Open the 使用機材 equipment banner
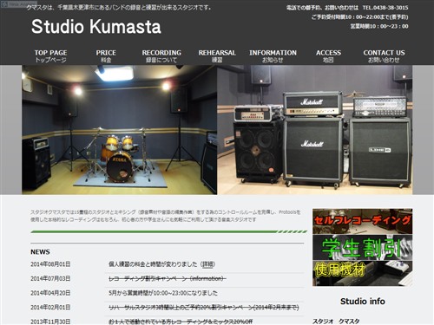 click(362, 273)
